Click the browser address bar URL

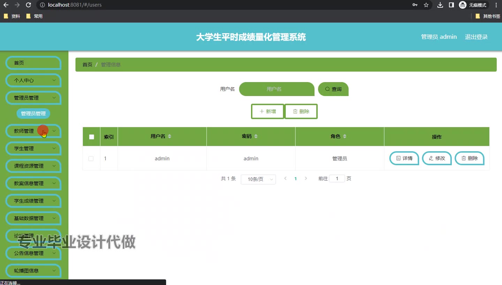coord(75,5)
